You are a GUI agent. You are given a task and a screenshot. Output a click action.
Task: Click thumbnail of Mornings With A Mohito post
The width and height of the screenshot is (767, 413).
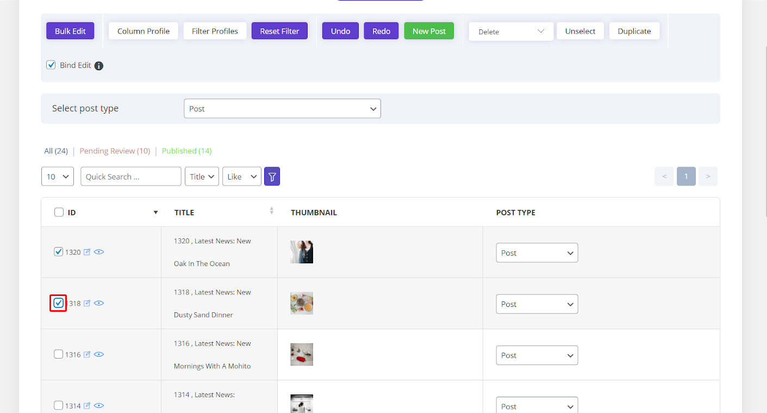tap(302, 354)
